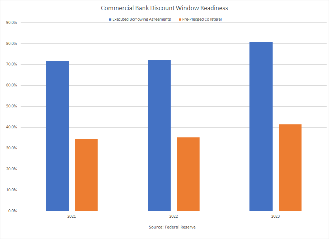Viewport: 329px width, 239px height.
Task: Click the 0.0% axis label
Action: 13,210
